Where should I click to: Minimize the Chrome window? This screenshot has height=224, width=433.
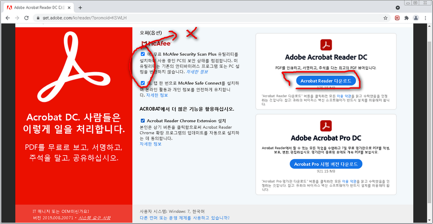pyautogui.click(x=408, y=2)
